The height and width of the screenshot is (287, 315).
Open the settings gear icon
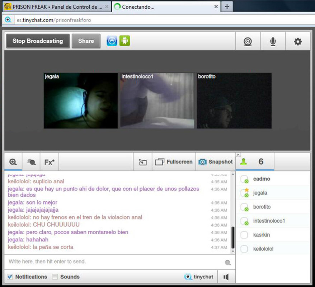298,42
